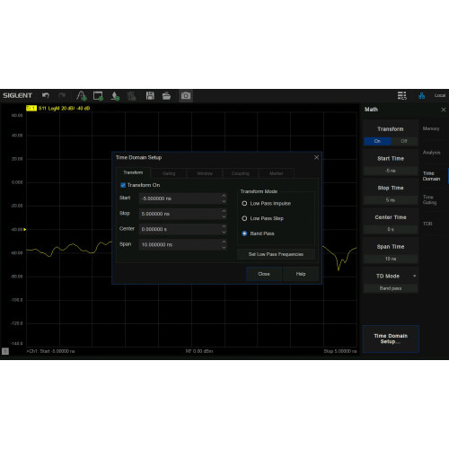
Task: Decrease the Center value with down arrow
Action: tap(224, 232)
